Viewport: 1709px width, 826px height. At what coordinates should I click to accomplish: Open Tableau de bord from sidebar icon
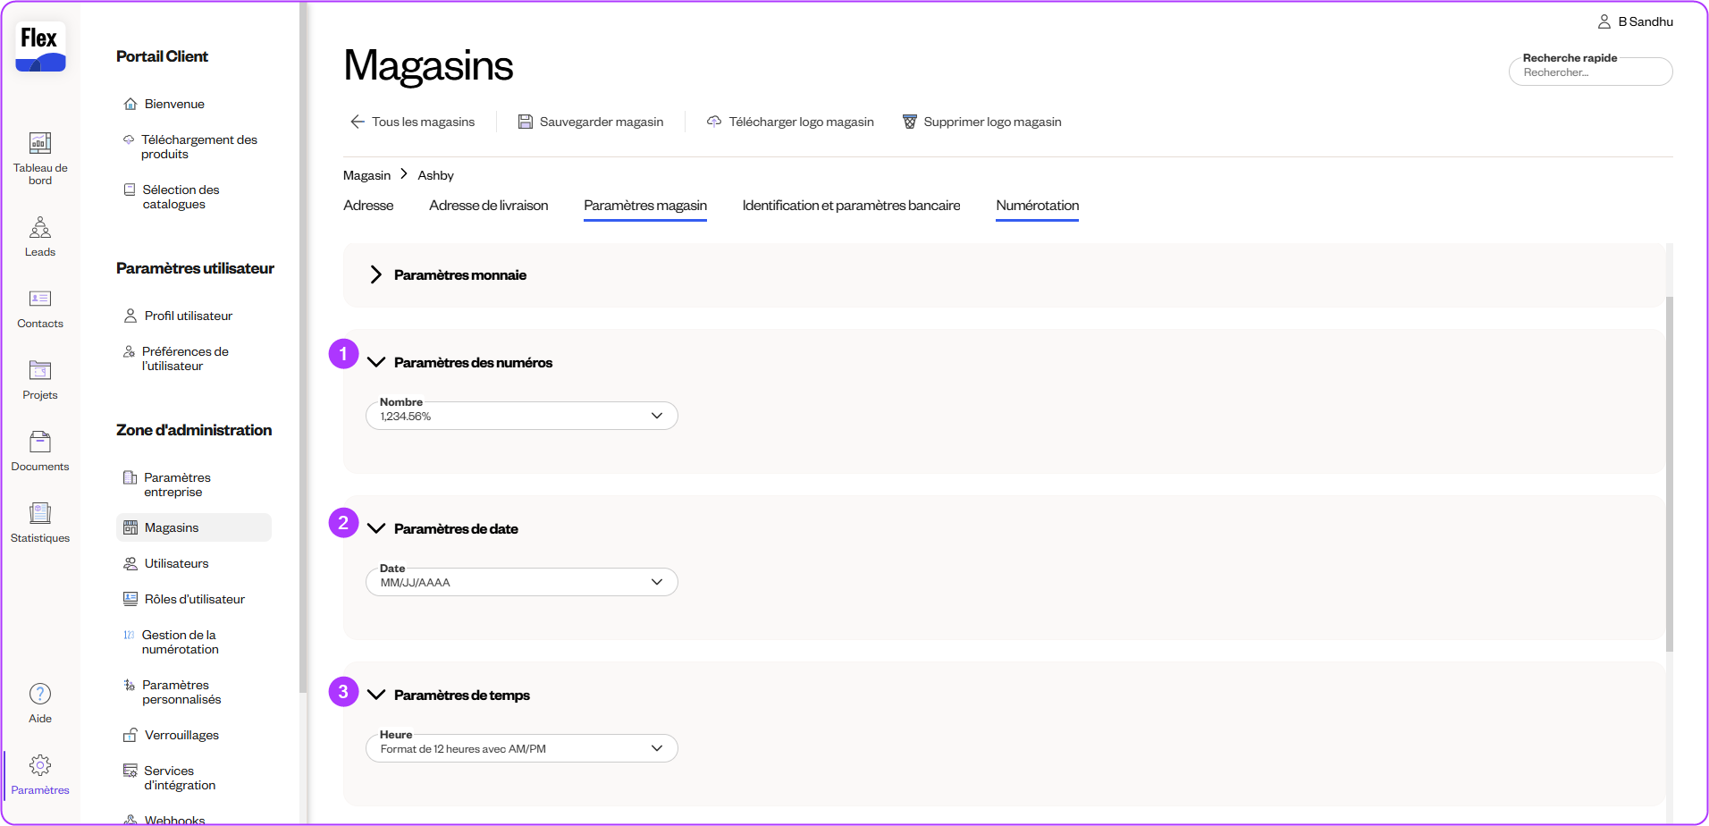[40, 144]
